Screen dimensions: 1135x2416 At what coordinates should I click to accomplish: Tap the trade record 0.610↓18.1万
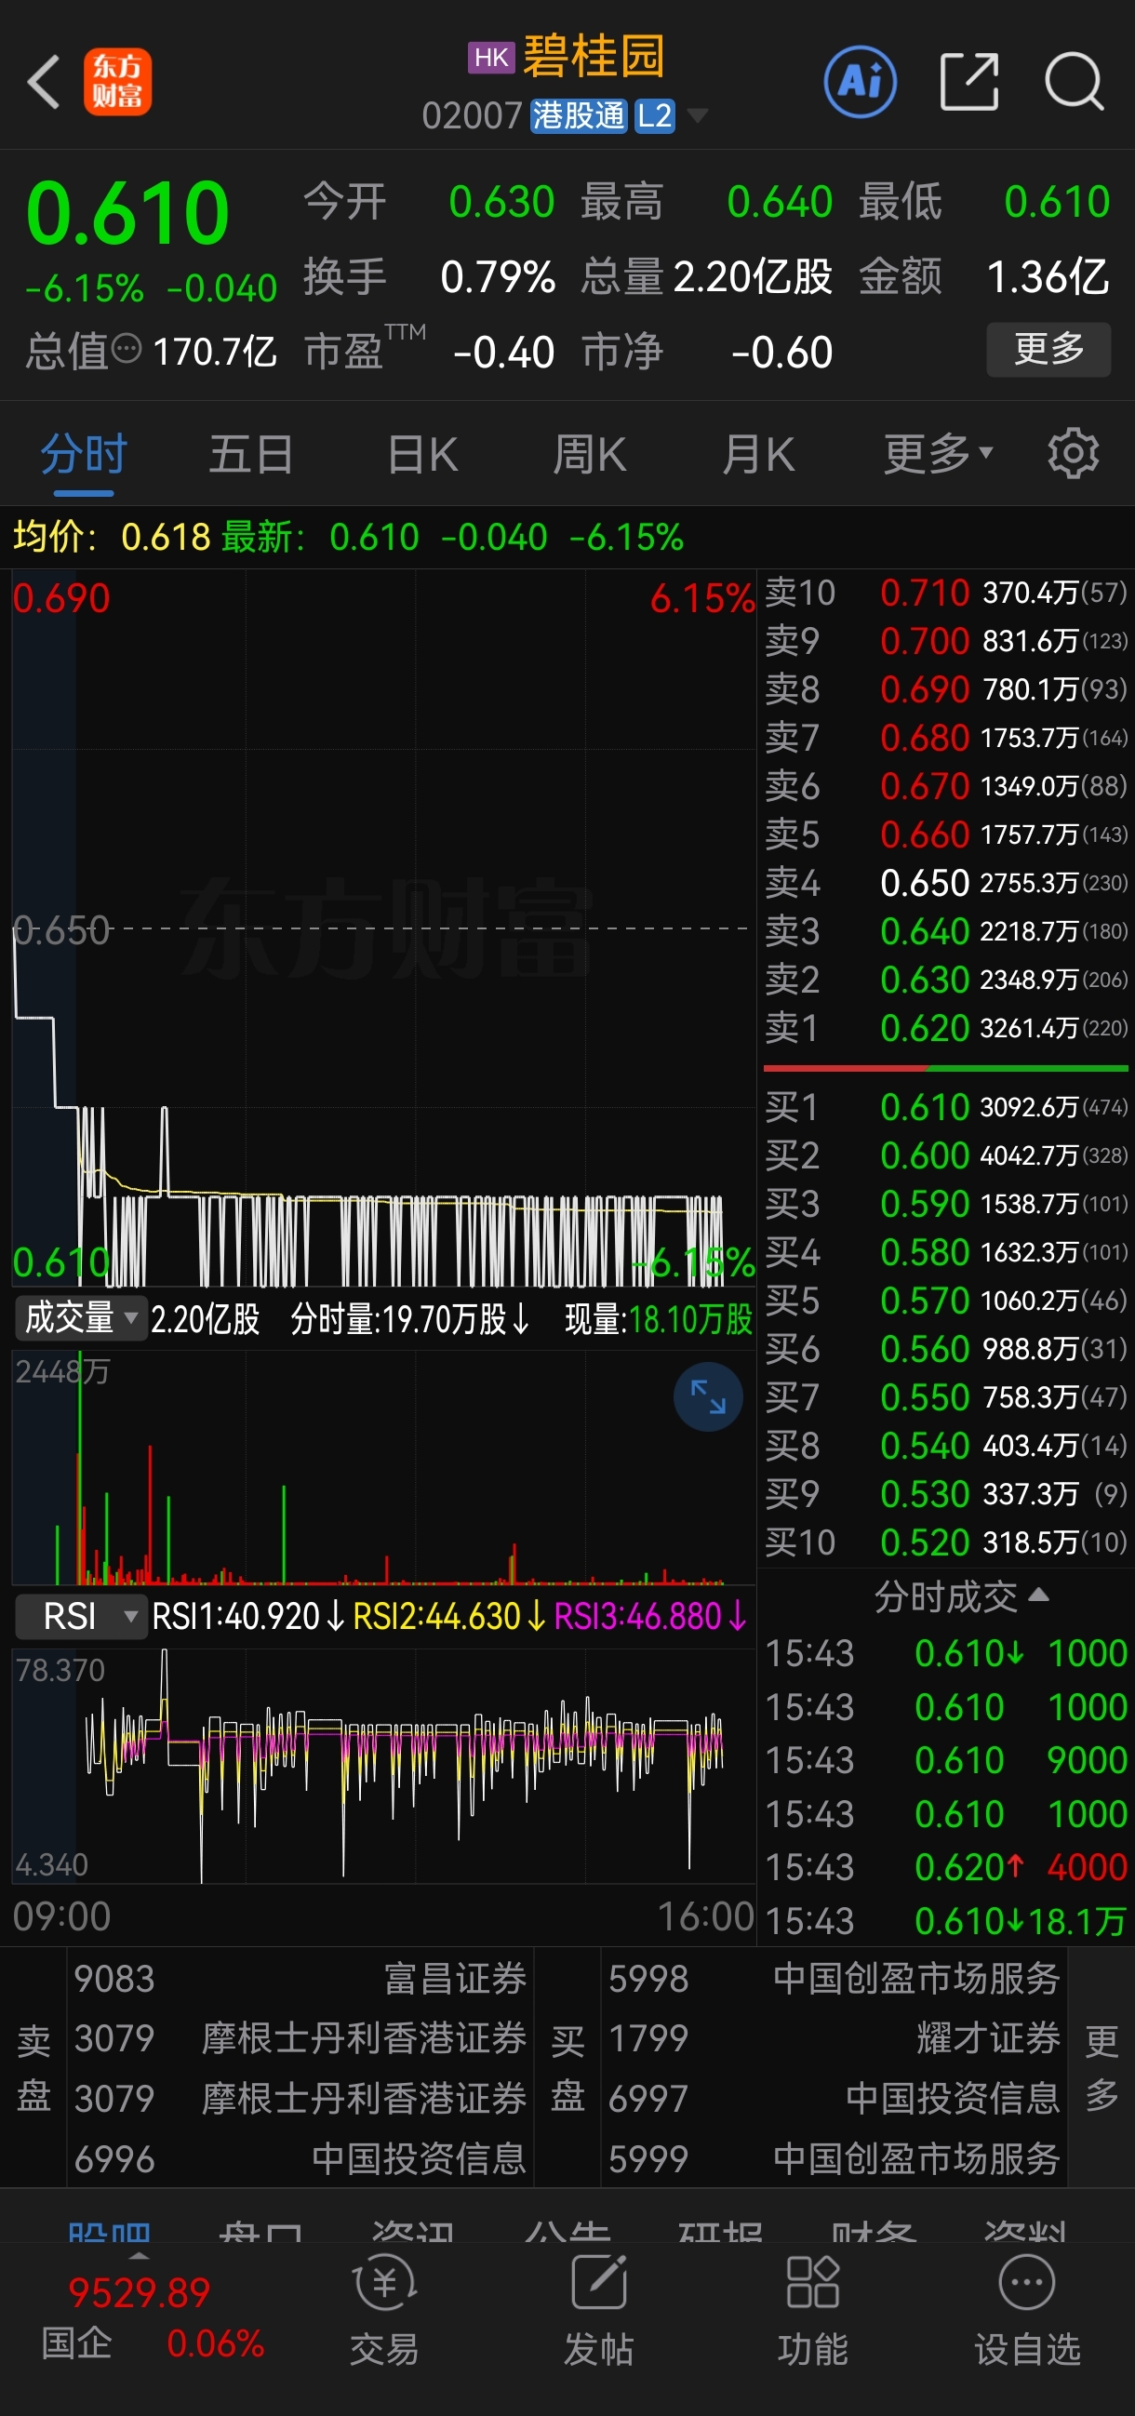point(945,1921)
